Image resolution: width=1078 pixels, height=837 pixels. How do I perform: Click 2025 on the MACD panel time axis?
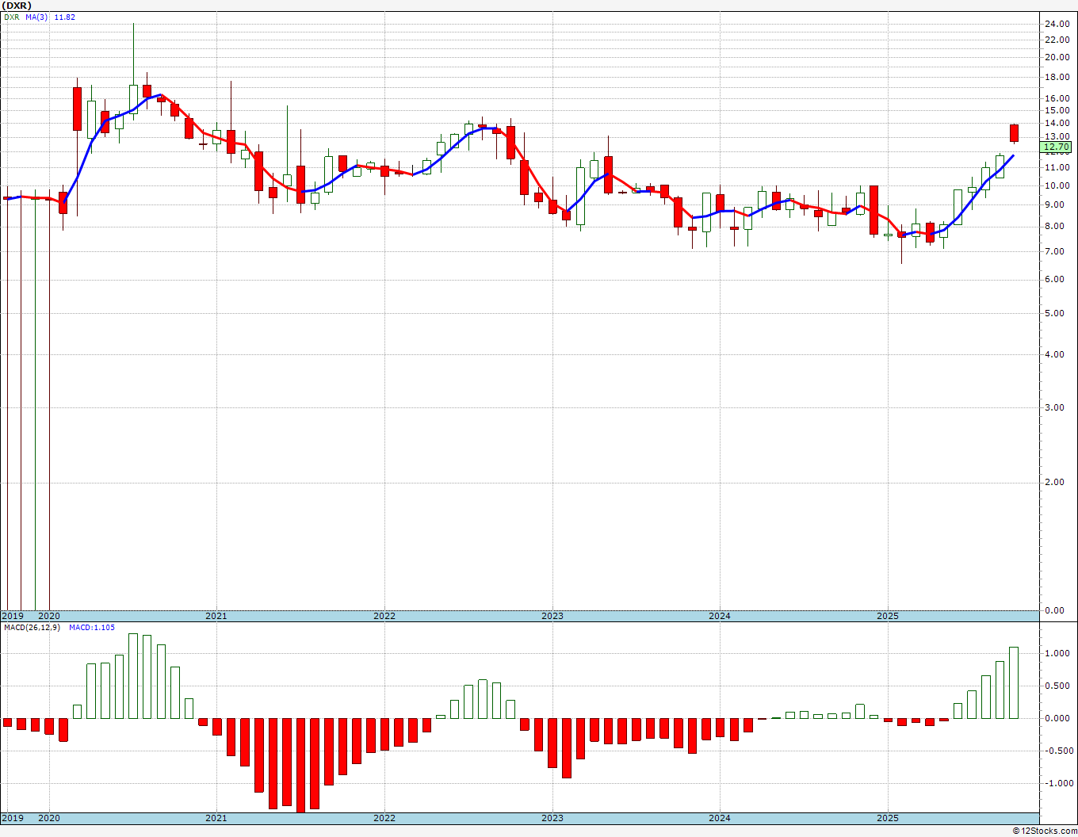point(888,818)
